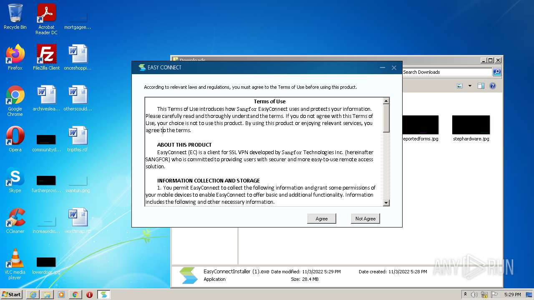Launch Google Chrome from desktop

(x=15, y=101)
